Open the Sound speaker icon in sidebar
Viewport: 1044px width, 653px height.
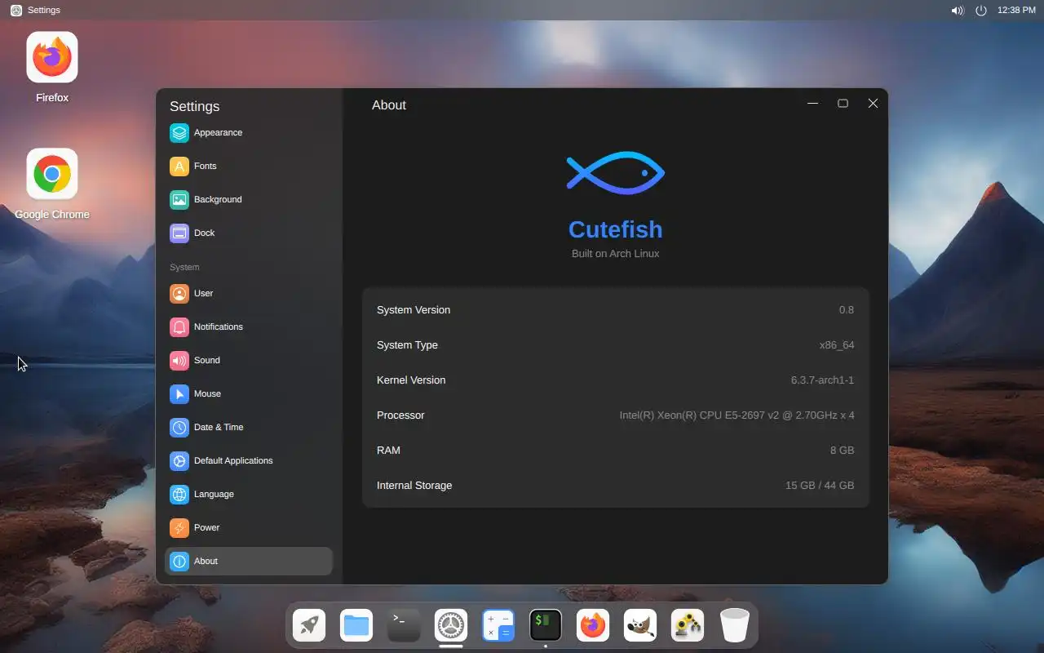(x=179, y=360)
